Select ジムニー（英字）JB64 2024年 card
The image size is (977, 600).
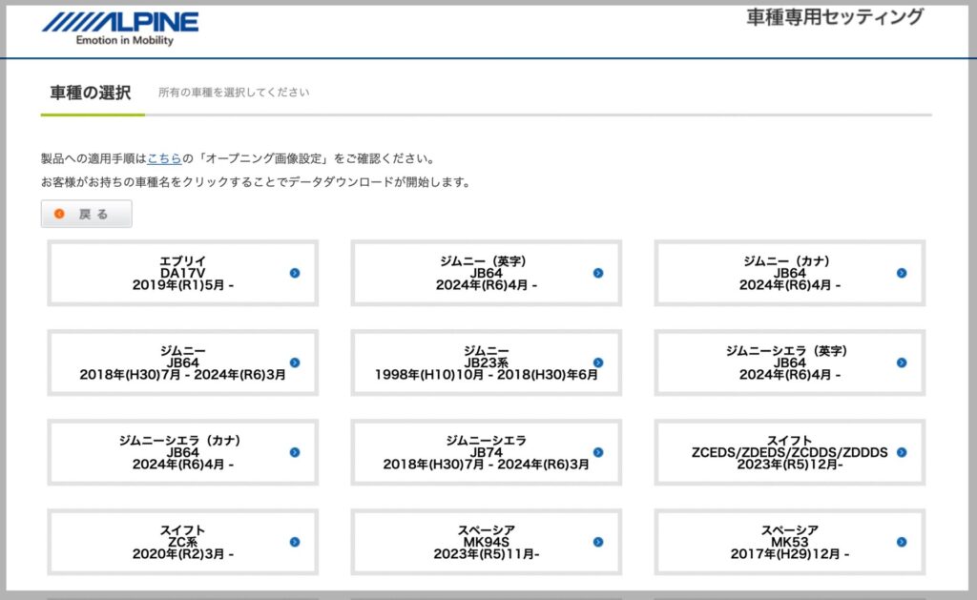486,273
